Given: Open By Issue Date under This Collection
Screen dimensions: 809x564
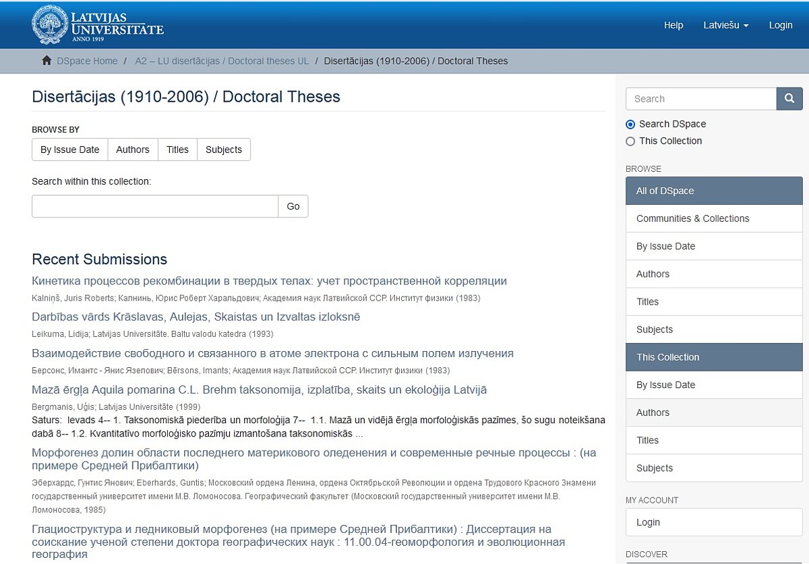Looking at the screenshot, I should tap(714, 385).
